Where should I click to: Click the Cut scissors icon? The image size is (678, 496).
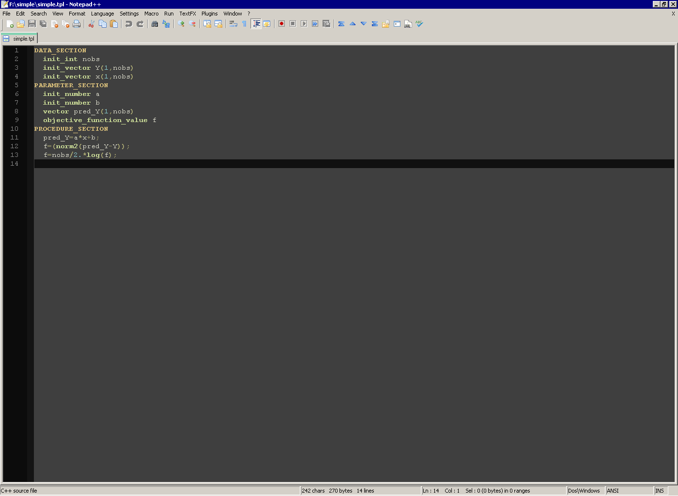coord(91,24)
